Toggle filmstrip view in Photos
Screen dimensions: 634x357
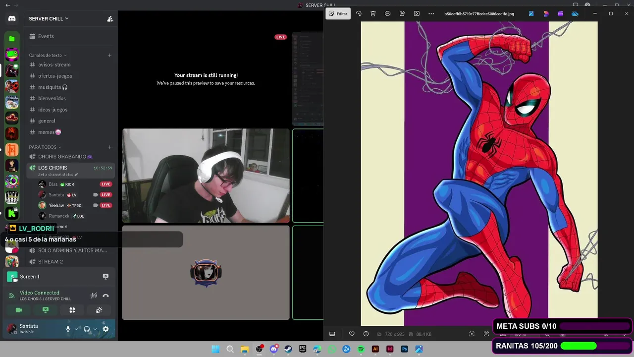[332, 334]
